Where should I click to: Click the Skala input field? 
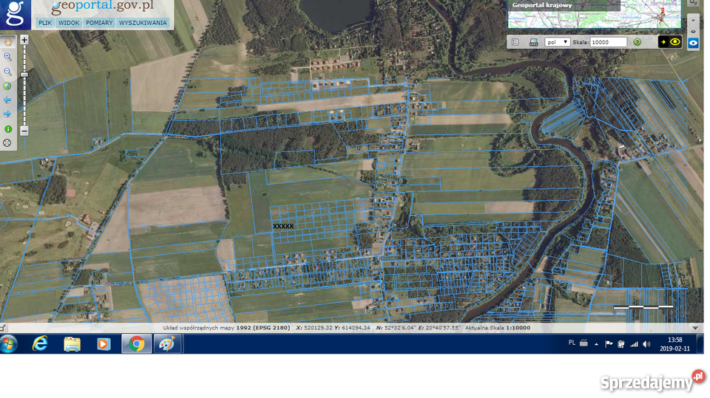(609, 42)
